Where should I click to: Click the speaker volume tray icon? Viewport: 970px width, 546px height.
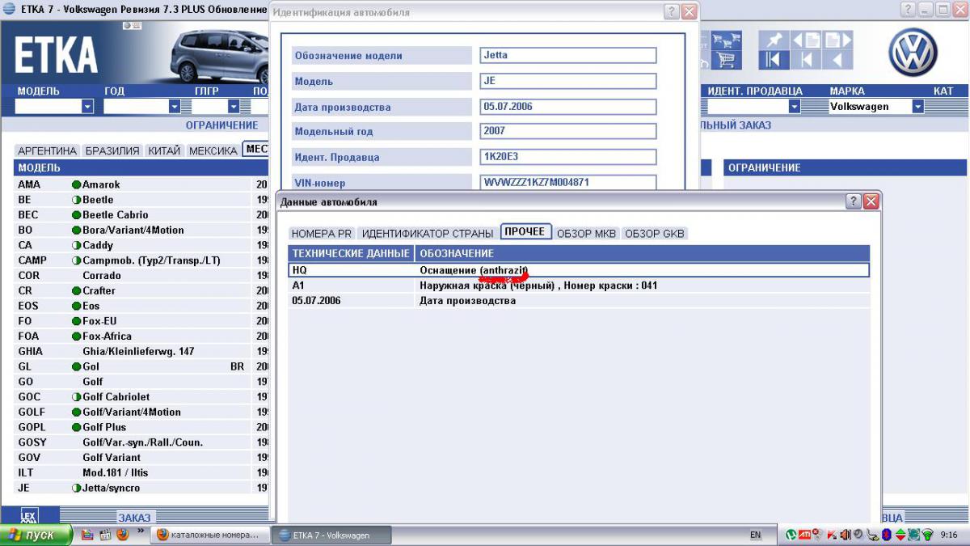[x=846, y=535]
